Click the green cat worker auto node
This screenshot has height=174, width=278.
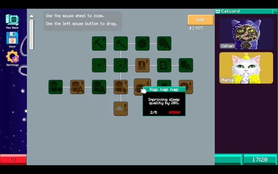tap(99, 87)
